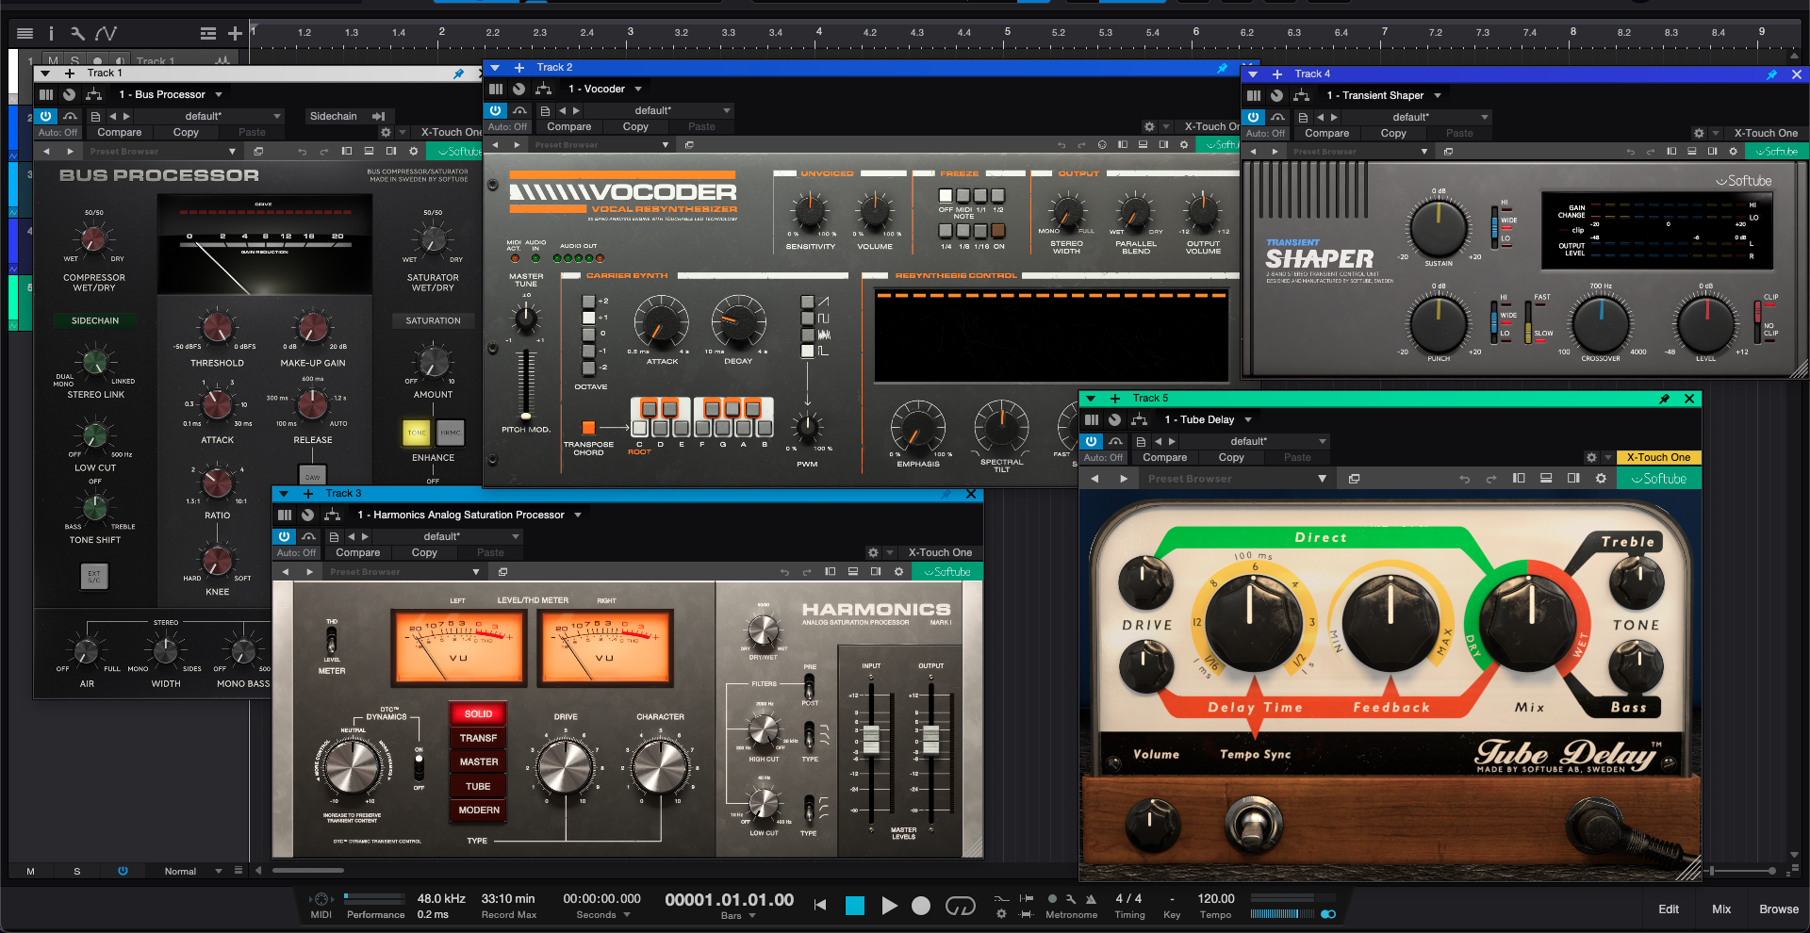
Task: Click settings gear next to X-Touch One in Tube Delay
Action: [x=1591, y=457]
